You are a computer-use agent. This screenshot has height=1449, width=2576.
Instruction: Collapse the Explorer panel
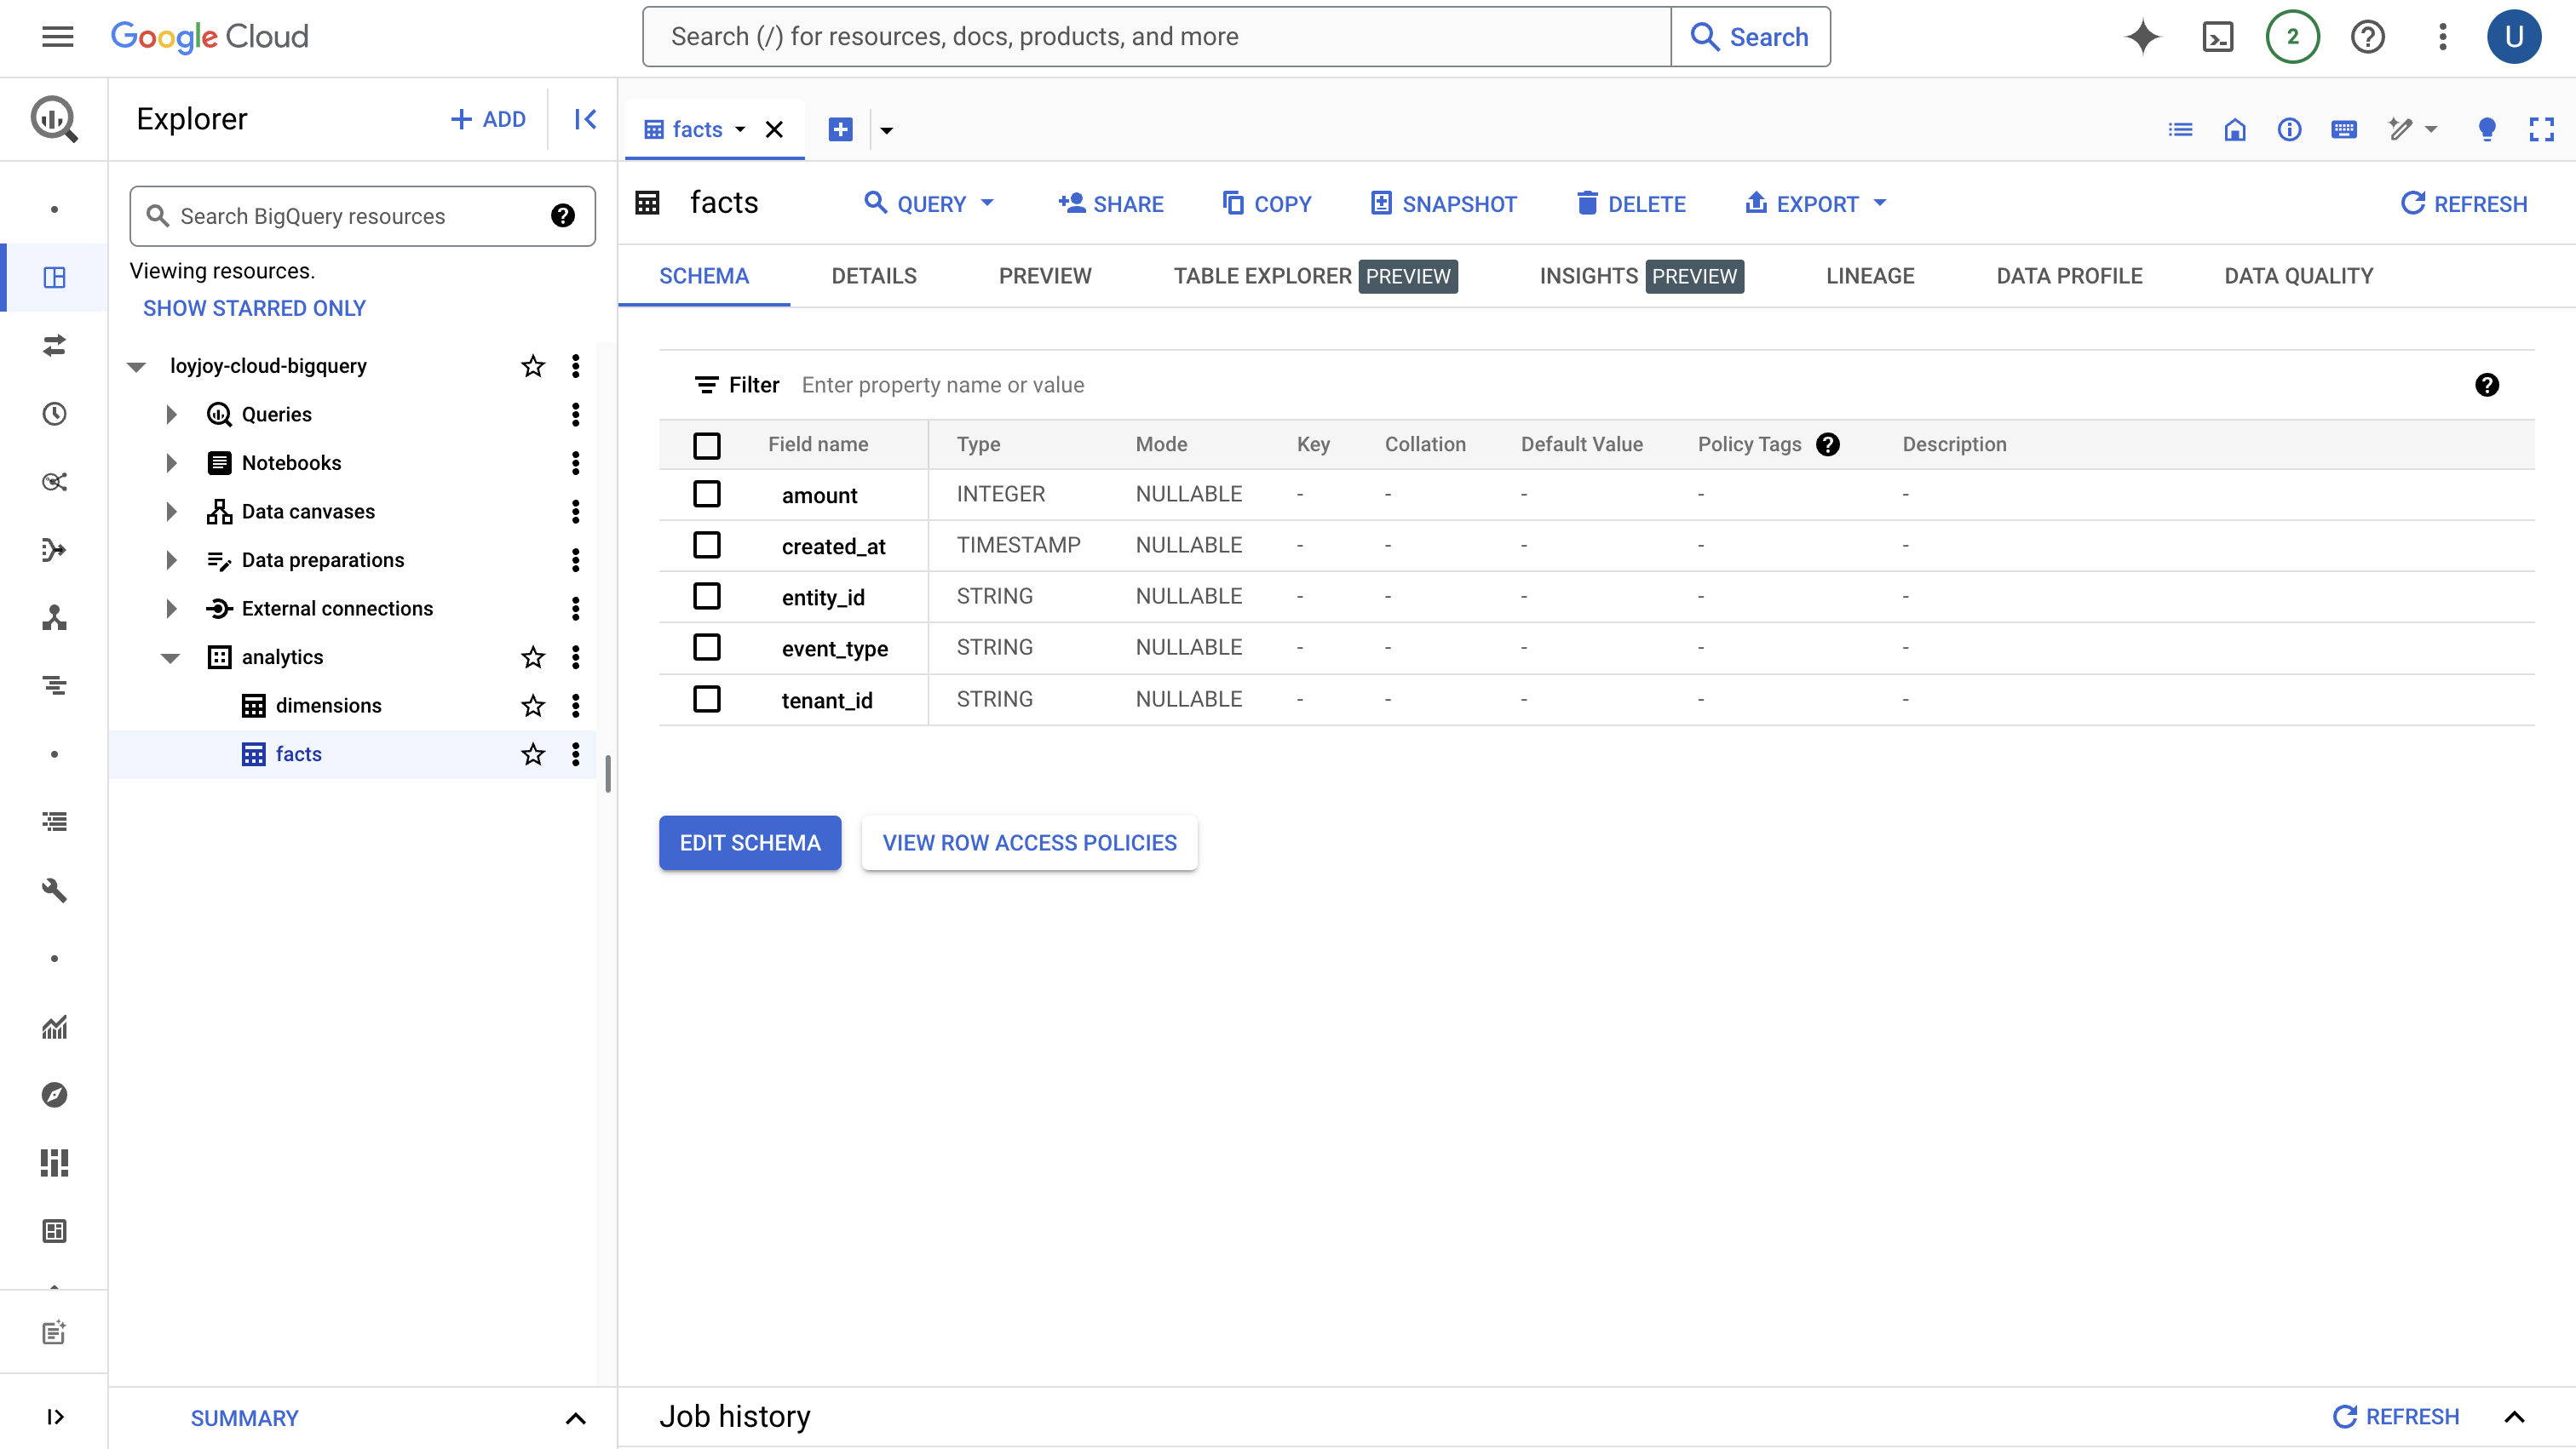click(x=585, y=120)
